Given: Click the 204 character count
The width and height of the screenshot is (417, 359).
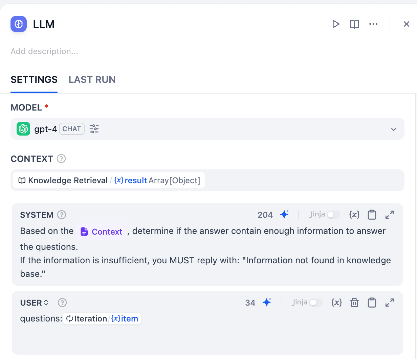Looking at the screenshot, I should point(265,215).
